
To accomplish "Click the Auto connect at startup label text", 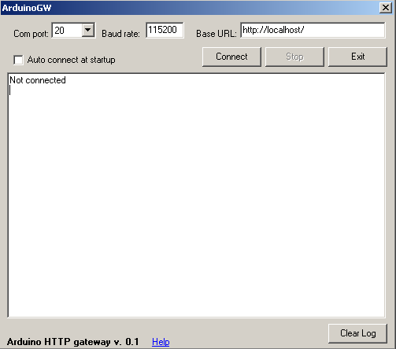I will [71, 60].
